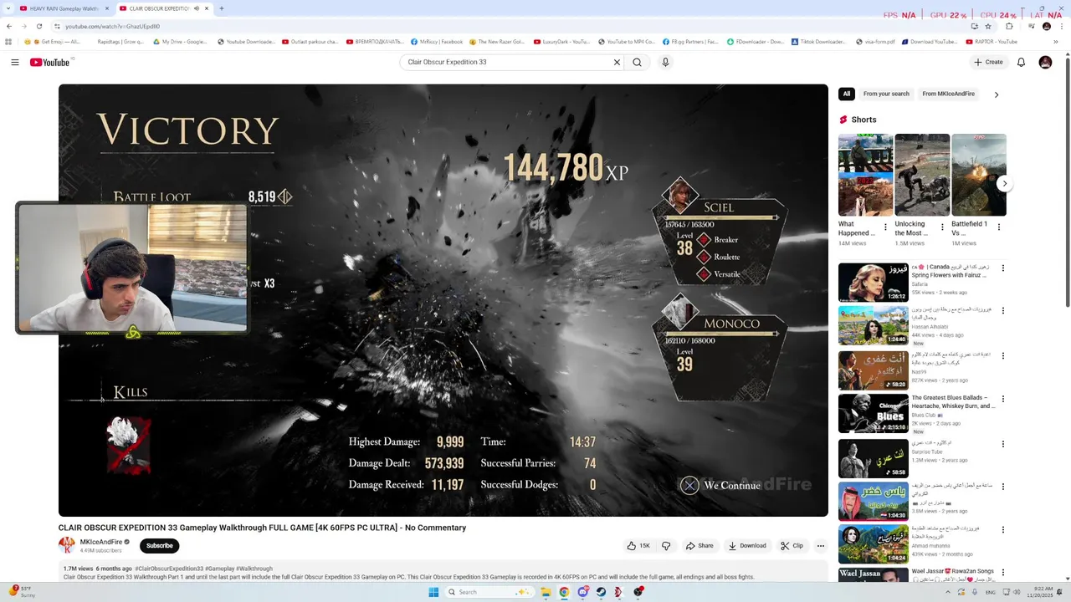The width and height of the screenshot is (1071, 602).
Task: Open options for 'What Happened' short
Action: 885,227
